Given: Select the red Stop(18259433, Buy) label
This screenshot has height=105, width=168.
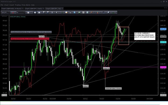Looking at the screenshot, I should point(30,39).
